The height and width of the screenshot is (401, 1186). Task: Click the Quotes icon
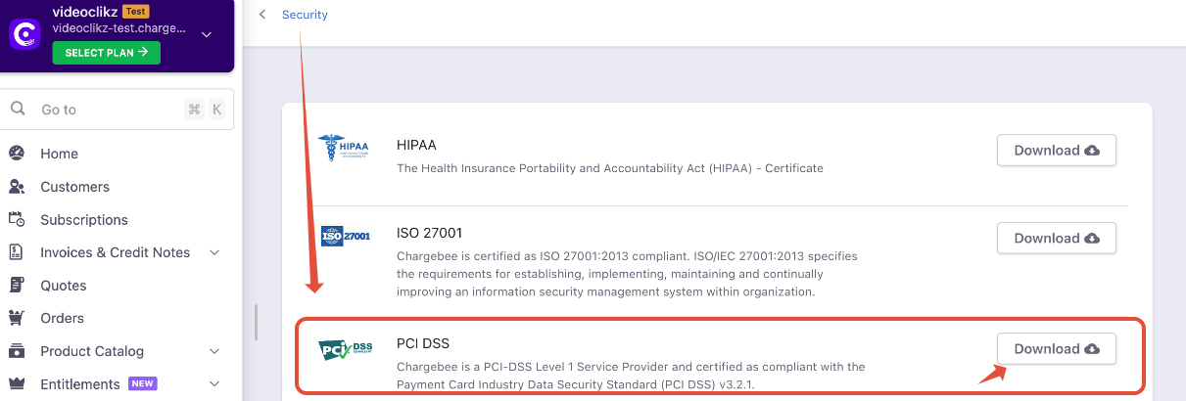pyautogui.click(x=17, y=286)
